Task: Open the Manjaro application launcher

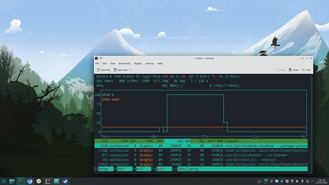Action: click(3, 181)
